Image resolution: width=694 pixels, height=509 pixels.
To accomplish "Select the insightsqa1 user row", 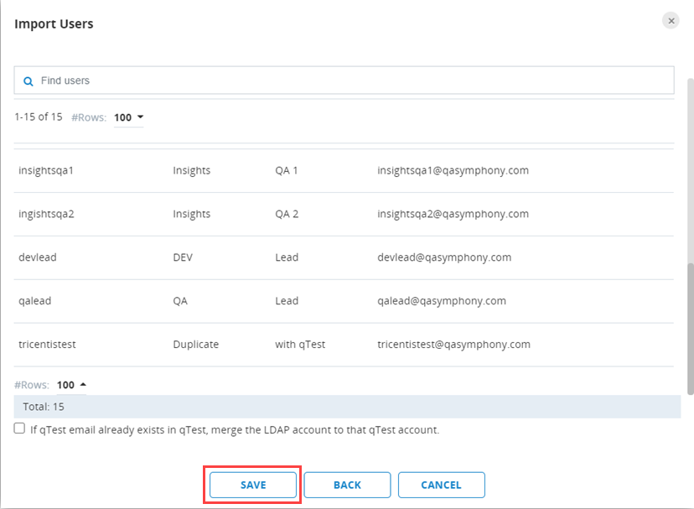I will pyautogui.click(x=47, y=170).
